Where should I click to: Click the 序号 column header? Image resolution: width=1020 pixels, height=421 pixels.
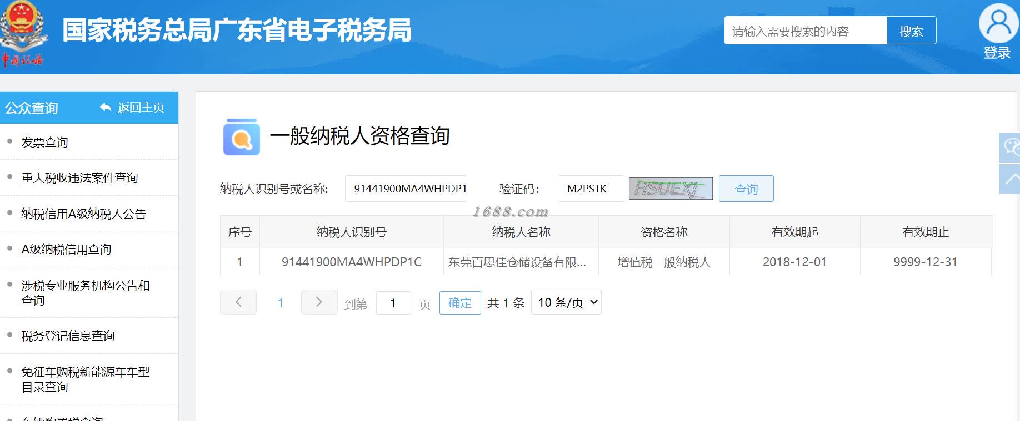pos(240,232)
